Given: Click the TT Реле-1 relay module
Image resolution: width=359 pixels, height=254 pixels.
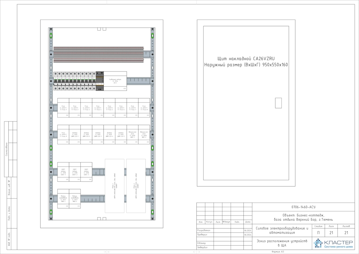Looking at the screenshot, I should click(63, 108).
